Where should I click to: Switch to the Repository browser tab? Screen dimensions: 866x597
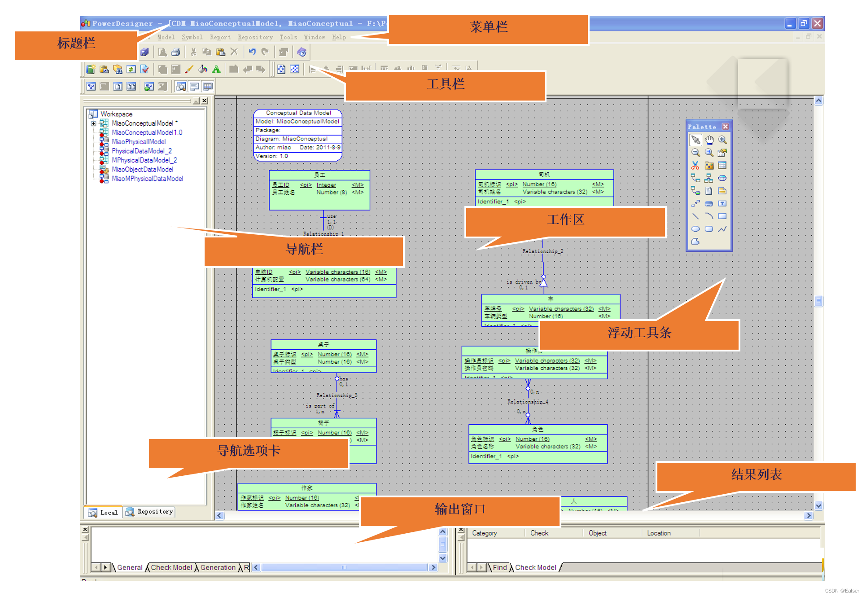point(149,512)
